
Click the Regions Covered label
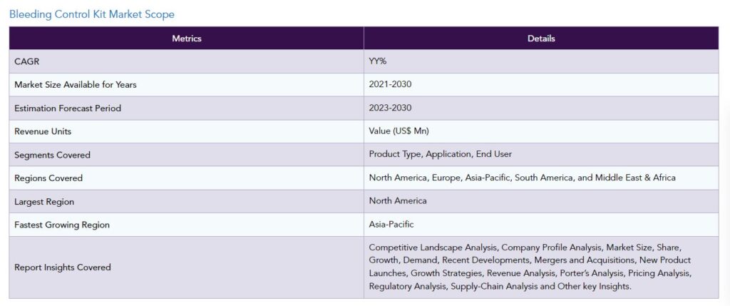pos(48,178)
